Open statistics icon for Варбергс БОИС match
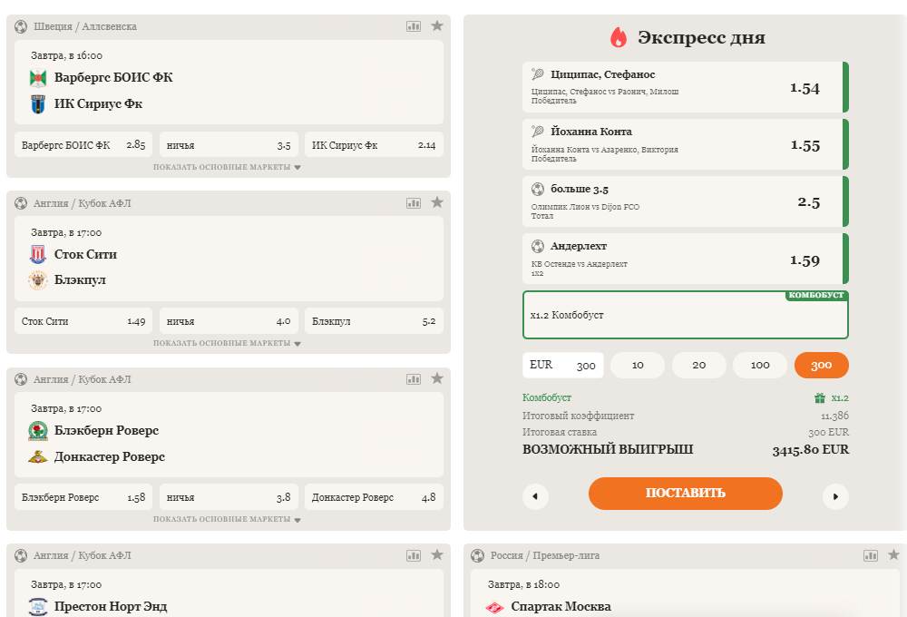 (414, 26)
